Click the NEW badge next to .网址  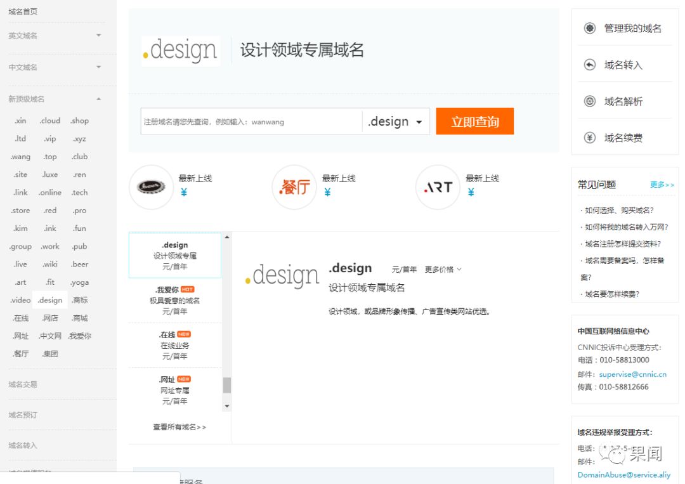pyautogui.click(x=184, y=379)
